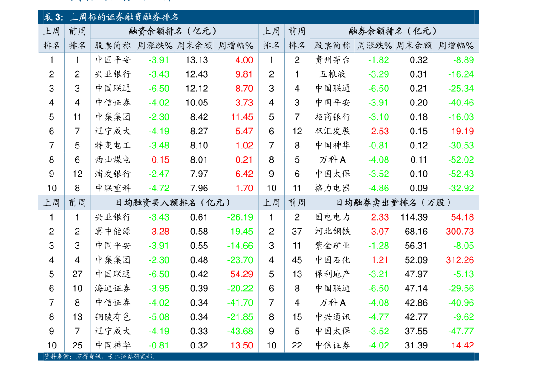
Task: Select the '融资余额排名（亿元）' header
Action: (x=173, y=31)
